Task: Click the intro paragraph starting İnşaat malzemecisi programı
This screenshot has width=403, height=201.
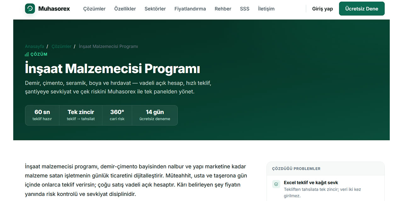Action: (136, 180)
